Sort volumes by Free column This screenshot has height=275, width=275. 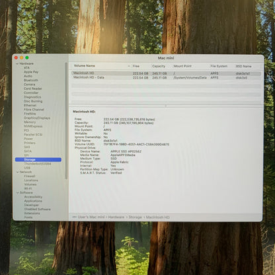coord(136,66)
